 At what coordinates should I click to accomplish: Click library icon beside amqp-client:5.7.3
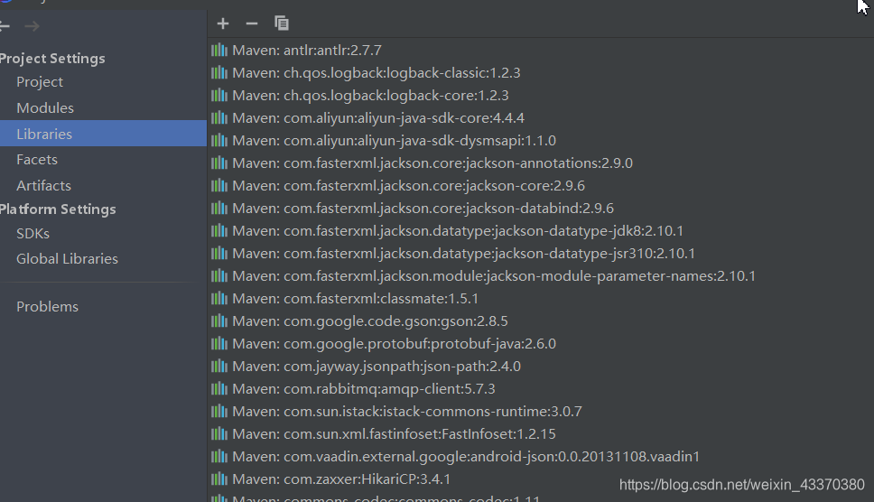[219, 388]
